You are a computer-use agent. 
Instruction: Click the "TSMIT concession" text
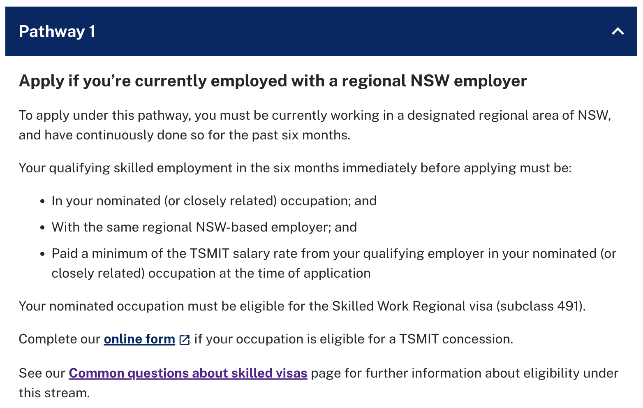(456, 339)
